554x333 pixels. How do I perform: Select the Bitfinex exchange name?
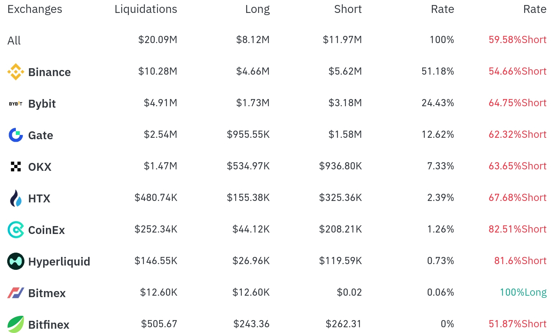coord(49,325)
